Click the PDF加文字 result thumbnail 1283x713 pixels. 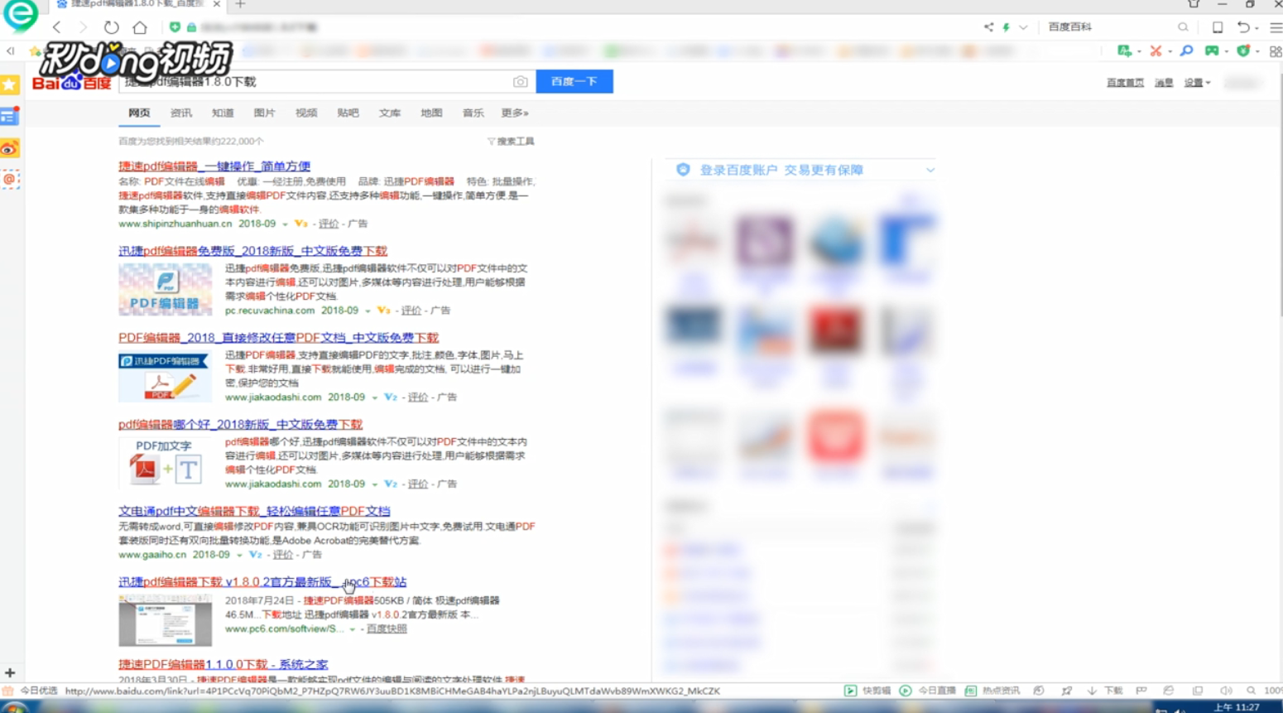click(x=165, y=462)
